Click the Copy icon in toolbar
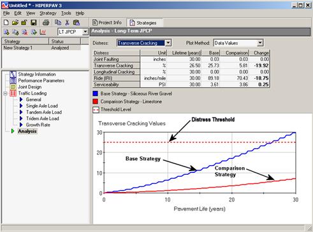Viewport: 313px width, 232px height. 58,22
